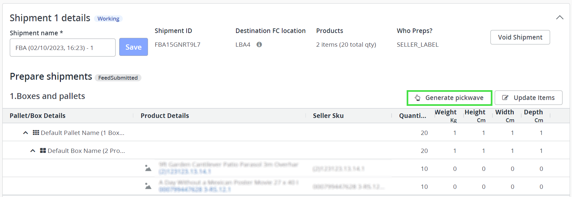This screenshot has height=197, width=572.
Task: Click the edit pencil icon in Update Items
Action: pos(505,98)
